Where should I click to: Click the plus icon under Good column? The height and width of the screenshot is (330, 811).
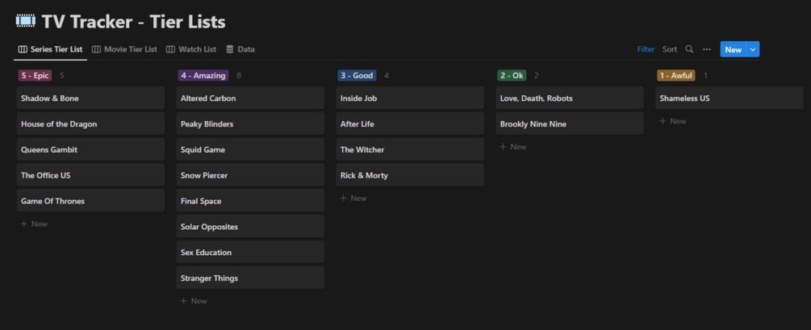point(343,198)
